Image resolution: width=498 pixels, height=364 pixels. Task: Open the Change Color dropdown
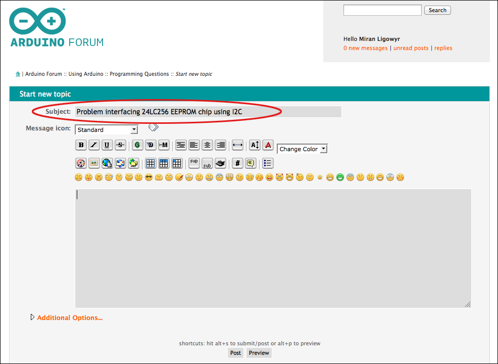point(302,149)
